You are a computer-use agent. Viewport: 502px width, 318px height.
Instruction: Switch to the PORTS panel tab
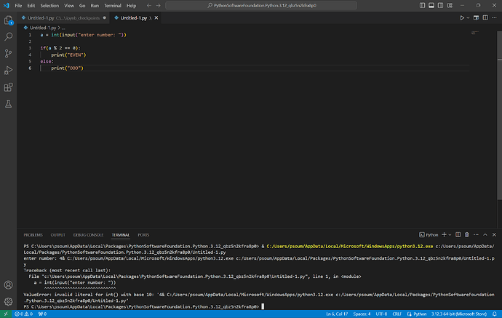[143, 235]
